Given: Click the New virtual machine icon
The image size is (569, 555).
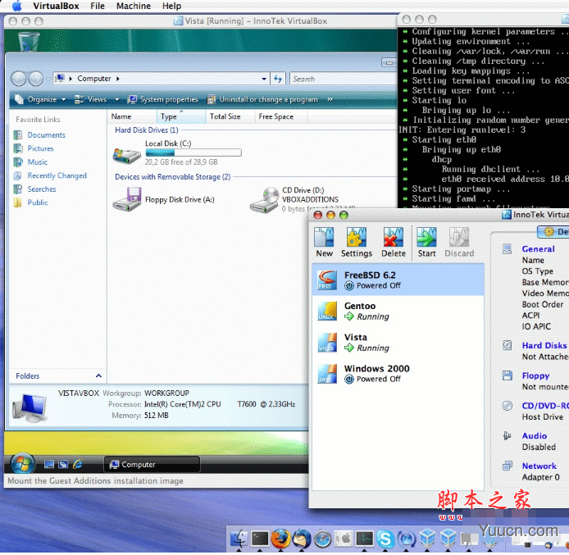Looking at the screenshot, I should point(324,243).
